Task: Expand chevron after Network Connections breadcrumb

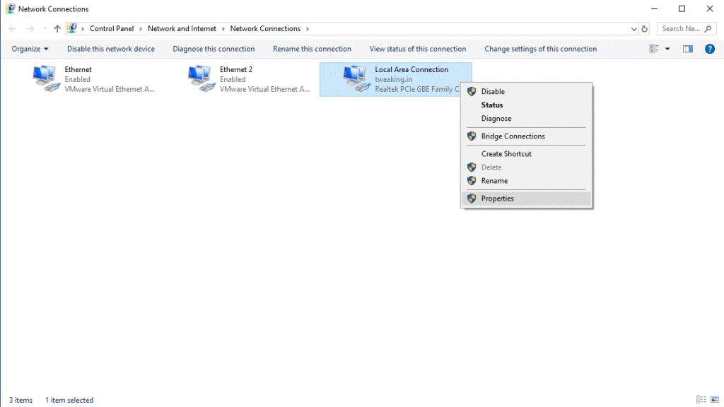Action: tap(308, 28)
